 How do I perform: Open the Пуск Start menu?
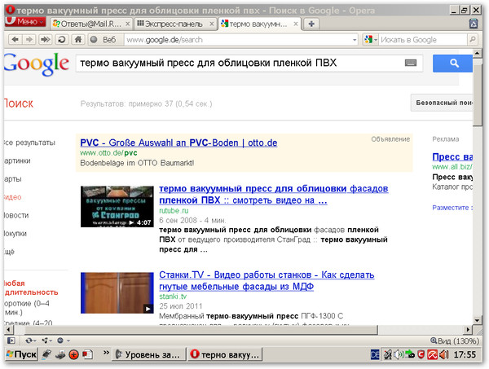click(21, 354)
